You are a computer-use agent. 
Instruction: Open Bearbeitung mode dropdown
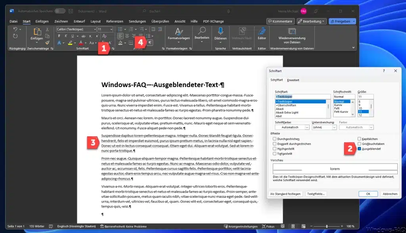coord(312,21)
